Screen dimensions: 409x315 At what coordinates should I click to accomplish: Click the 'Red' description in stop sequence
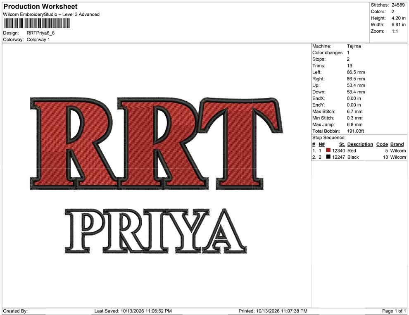tap(352, 150)
